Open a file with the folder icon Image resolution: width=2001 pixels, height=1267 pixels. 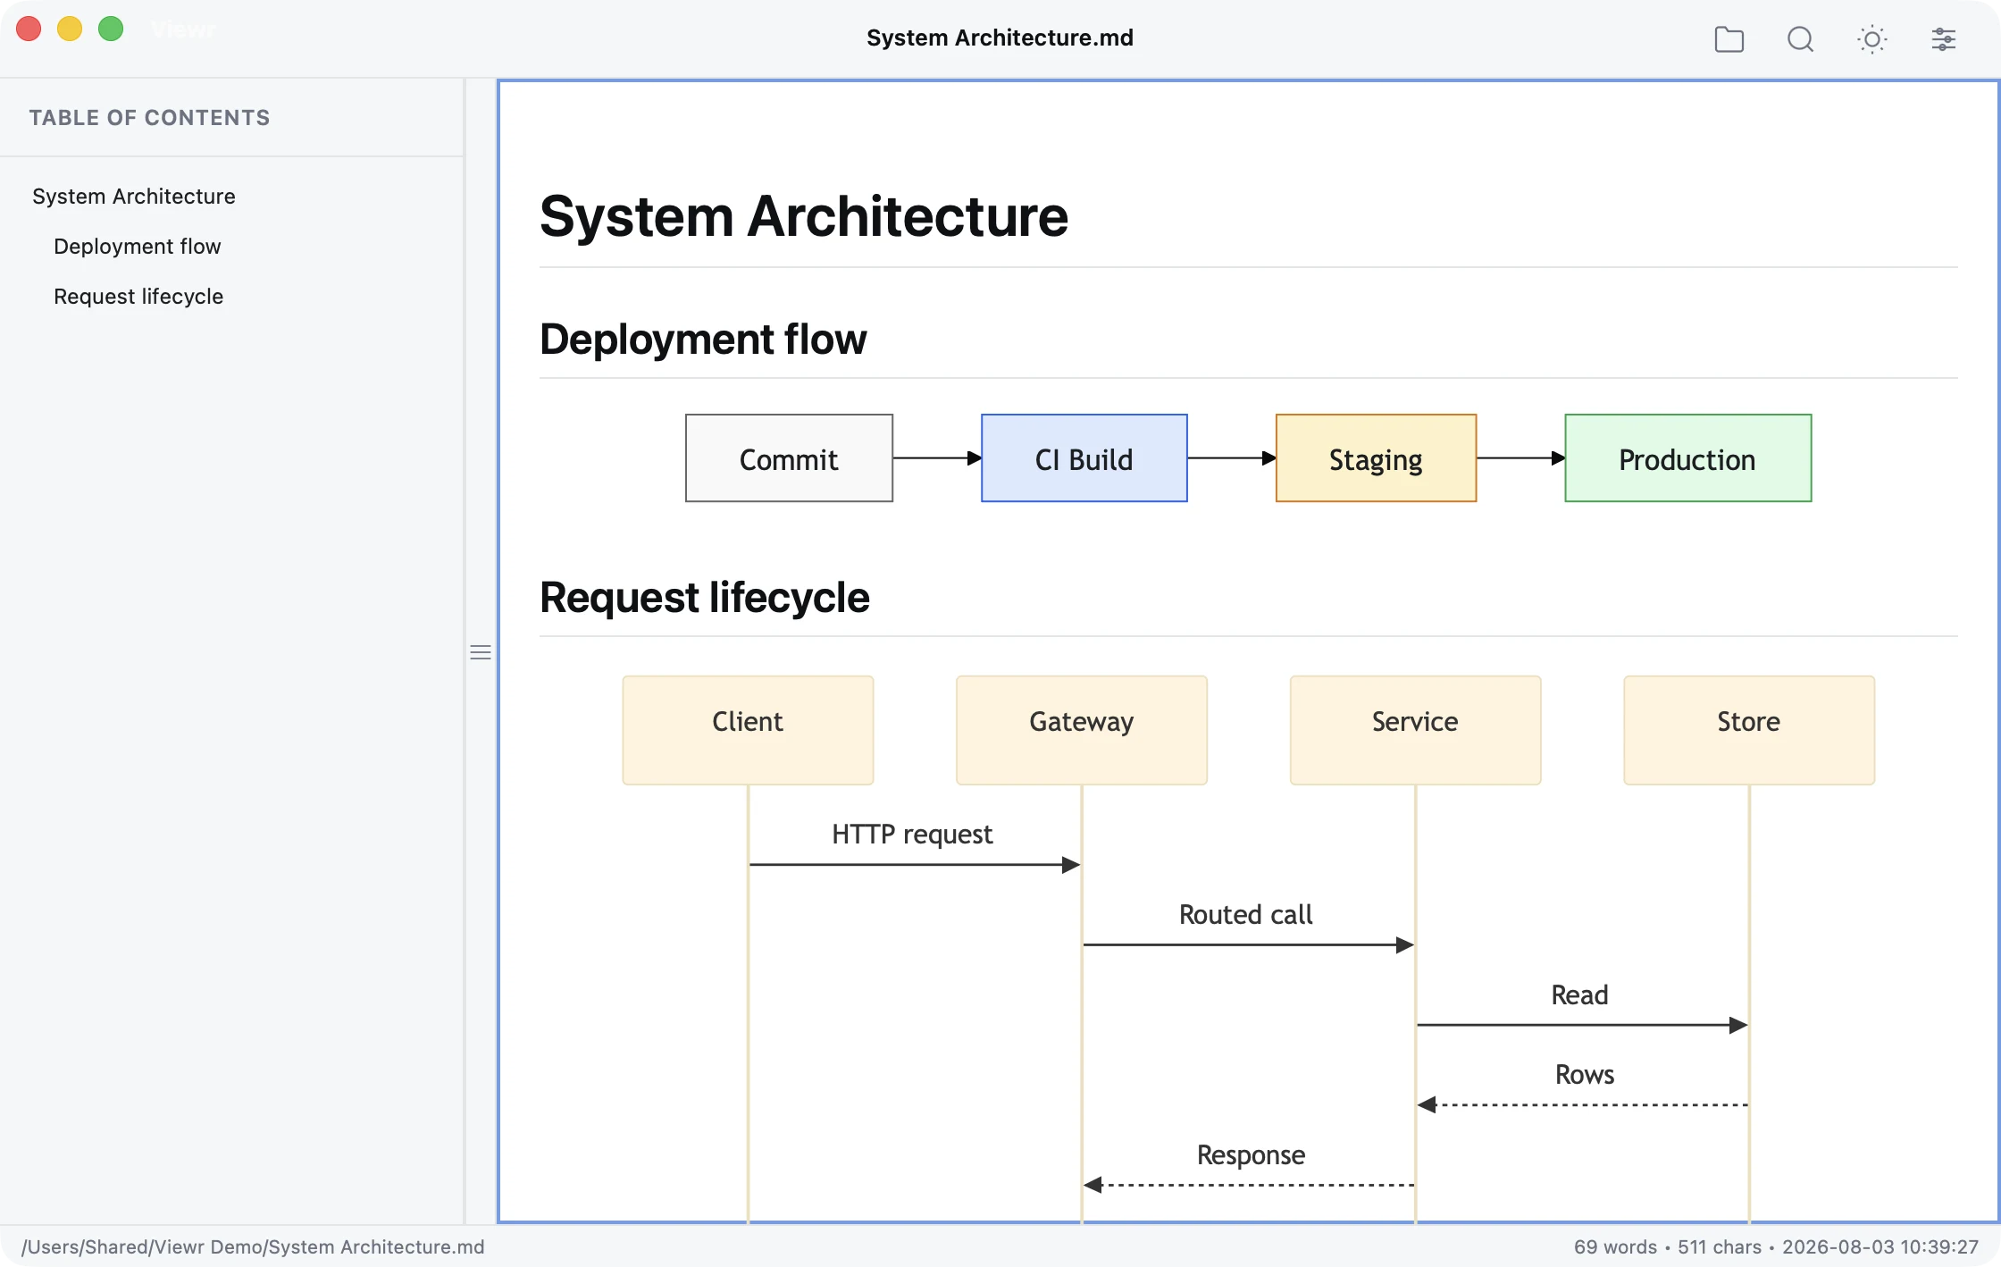(x=1729, y=39)
